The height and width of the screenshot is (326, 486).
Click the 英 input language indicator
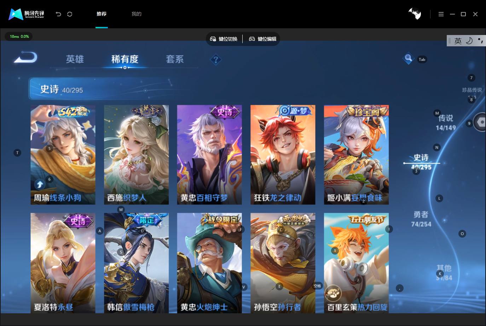tap(458, 41)
